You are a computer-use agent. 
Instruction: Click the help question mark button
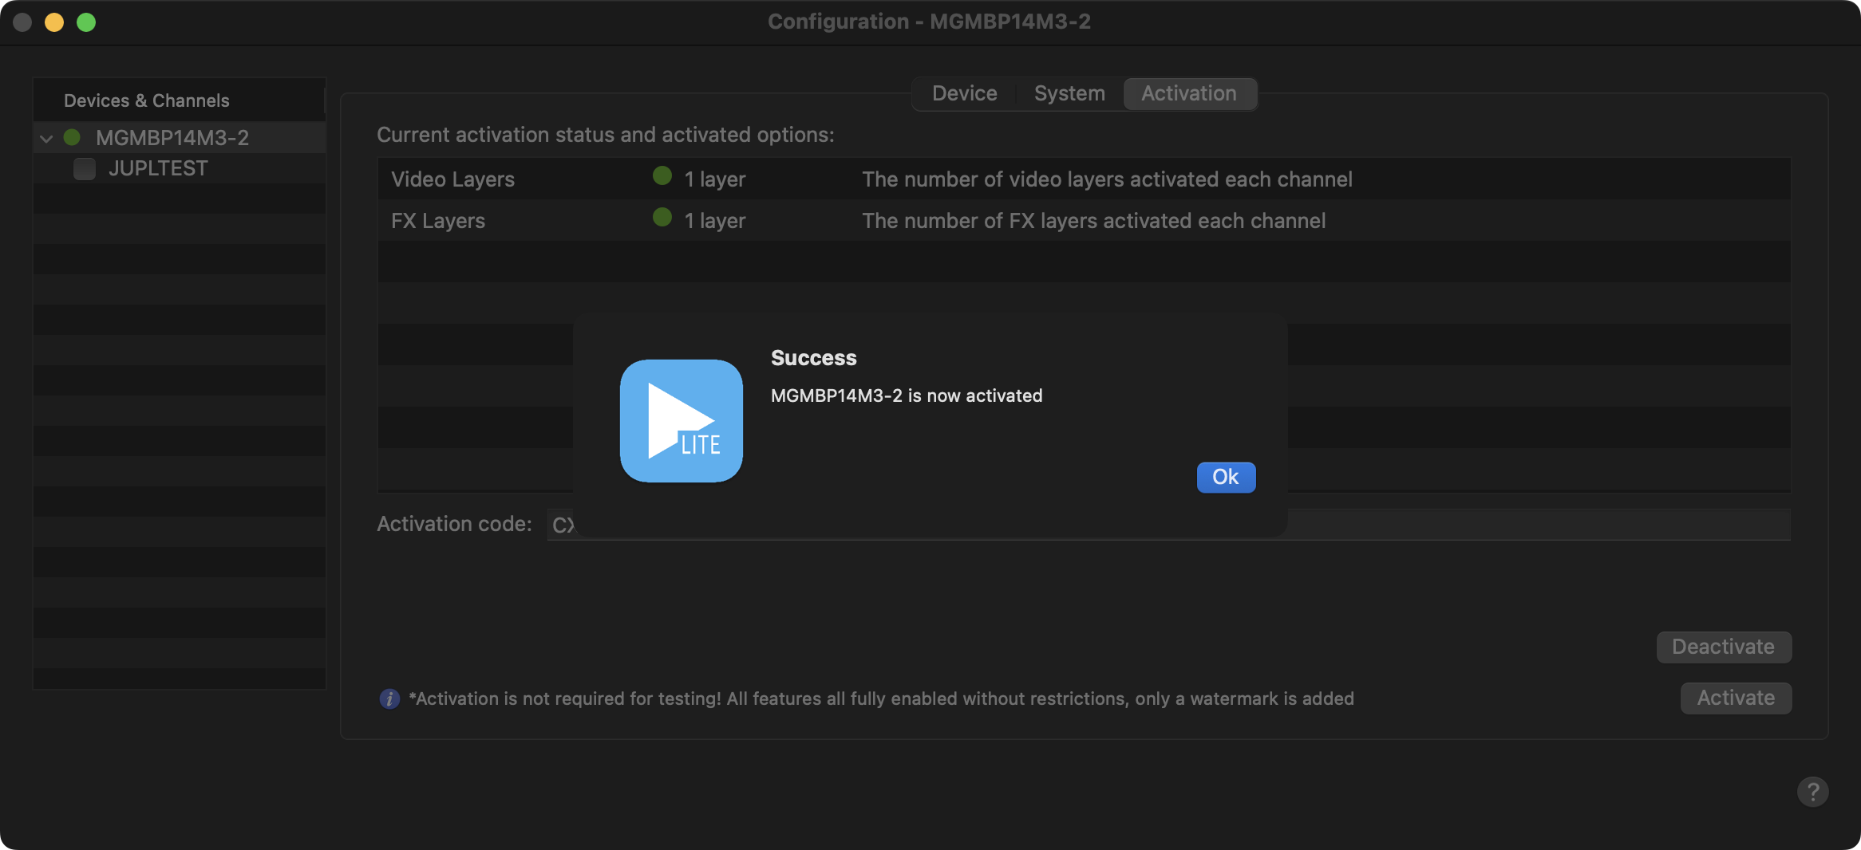pos(1812,792)
